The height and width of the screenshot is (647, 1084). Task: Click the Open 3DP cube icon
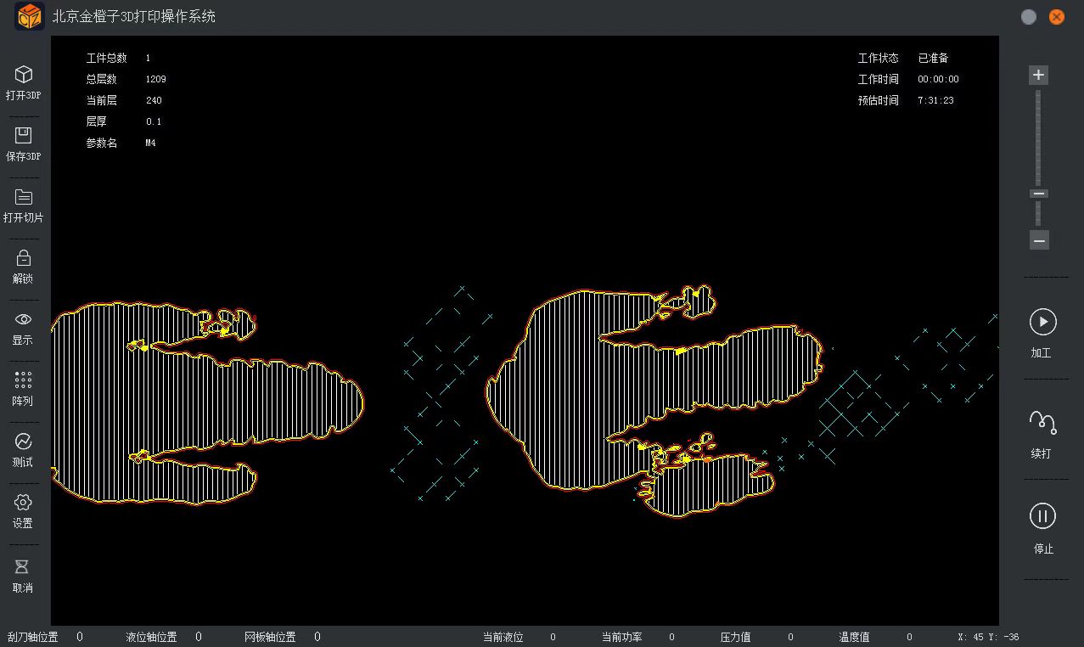point(24,75)
